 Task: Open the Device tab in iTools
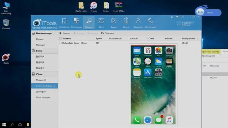[x=64, y=23]
